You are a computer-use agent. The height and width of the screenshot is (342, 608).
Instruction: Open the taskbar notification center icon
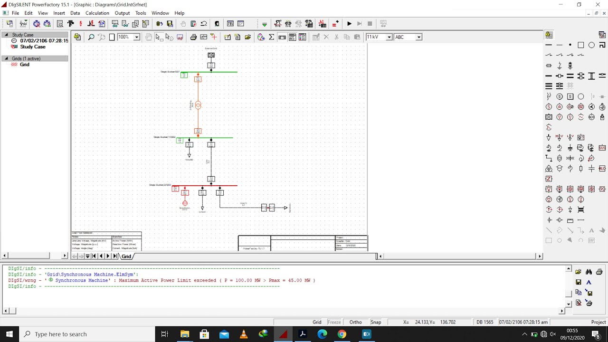(596, 334)
